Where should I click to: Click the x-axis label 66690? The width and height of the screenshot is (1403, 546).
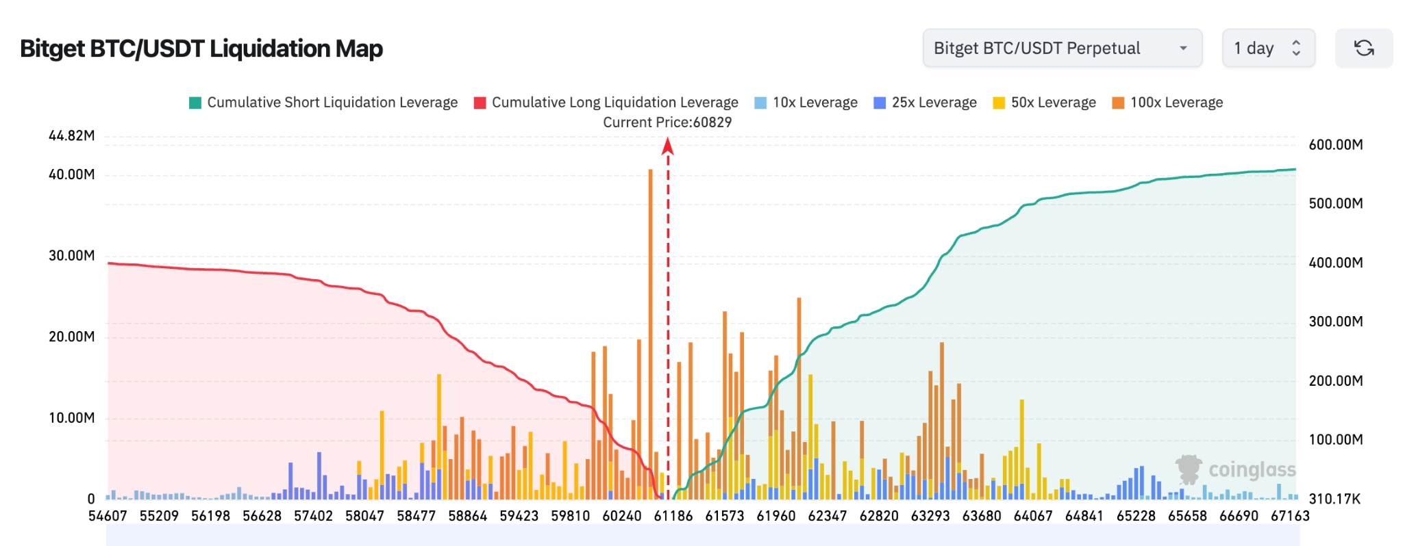1239,516
